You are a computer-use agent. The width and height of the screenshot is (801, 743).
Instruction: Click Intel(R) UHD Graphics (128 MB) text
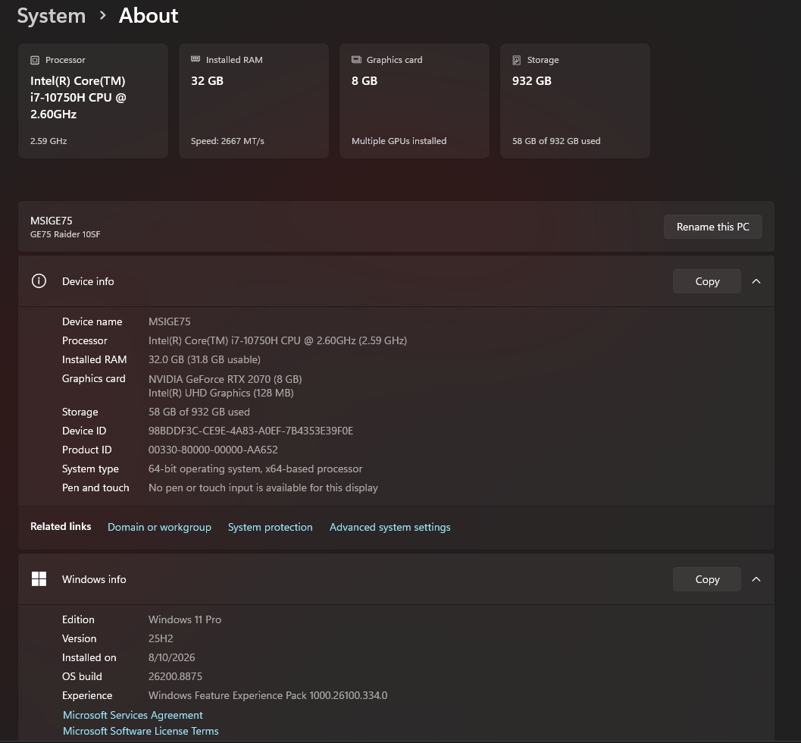coord(221,393)
